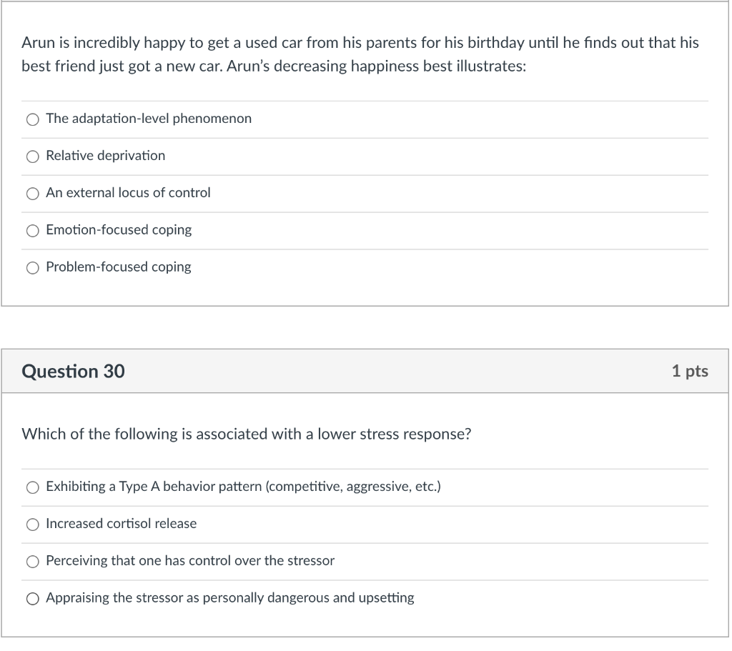Click the 'Emotion-focused coping' answer label text
The image size is (732, 651).
click(119, 229)
